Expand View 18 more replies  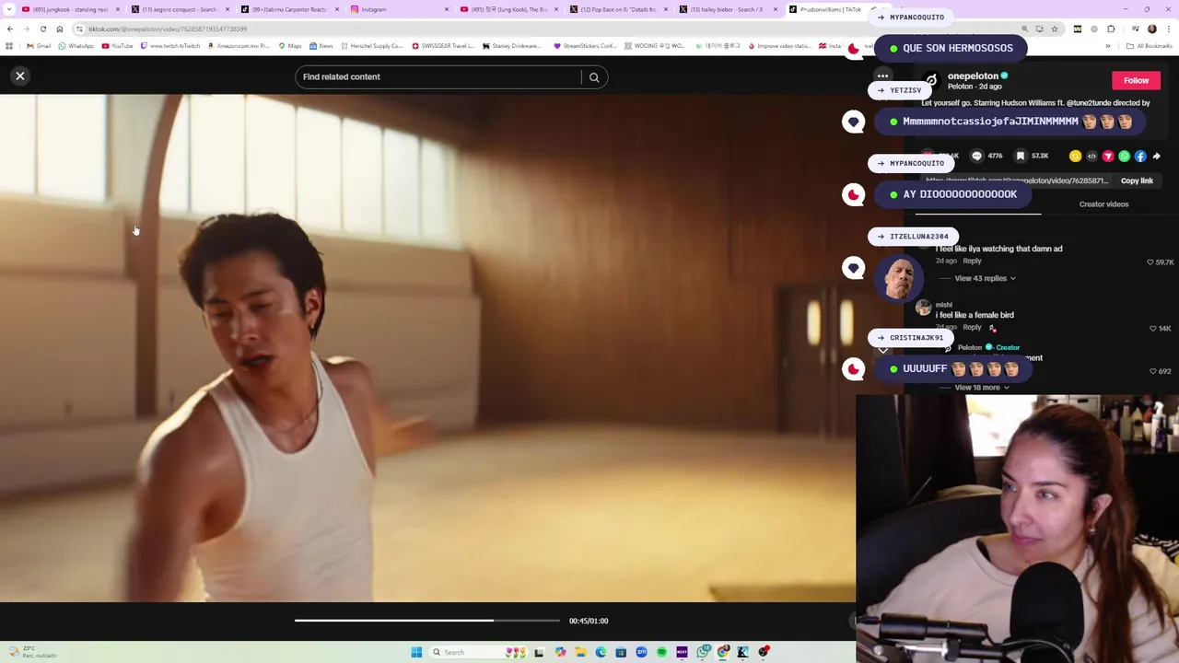(982, 388)
